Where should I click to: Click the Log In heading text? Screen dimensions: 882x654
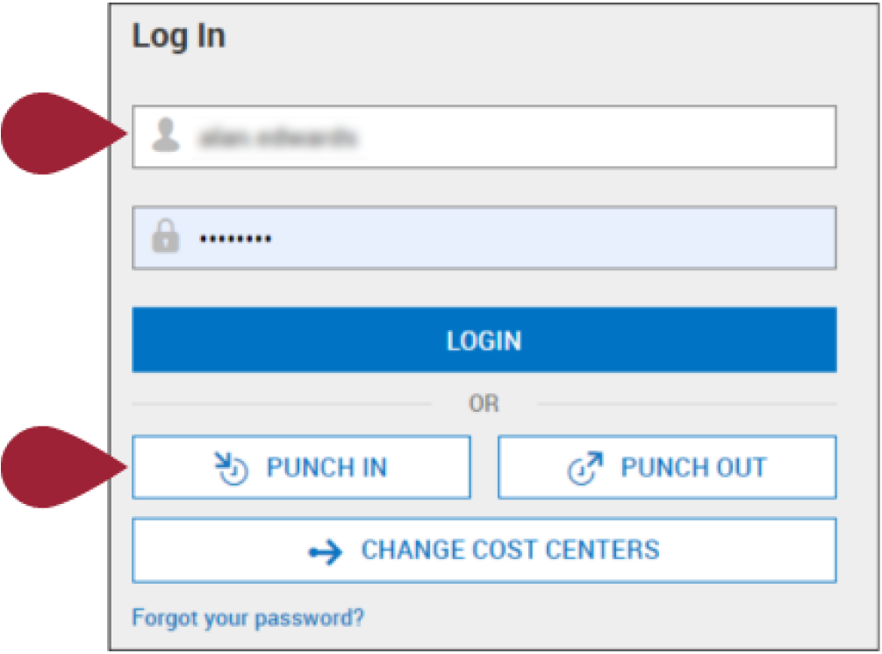click(x=179, y=36)
